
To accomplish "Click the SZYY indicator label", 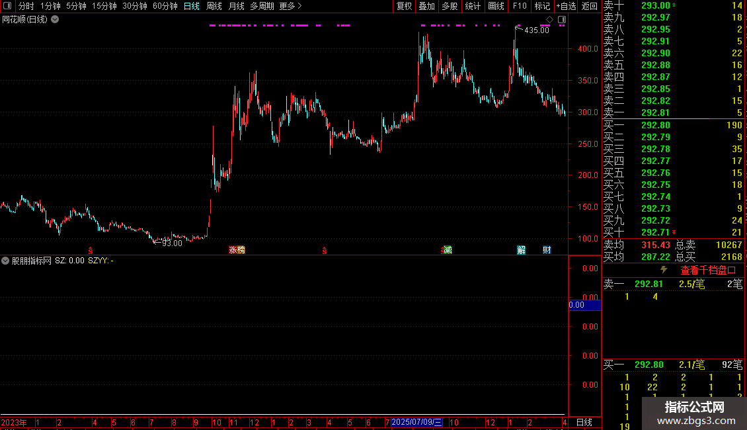I will click(100, 261).
